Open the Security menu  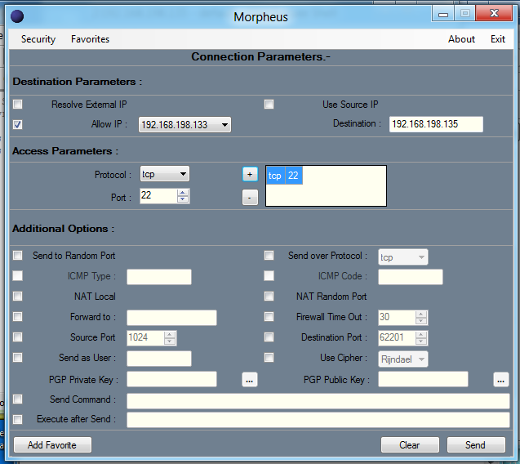(38, 39)
